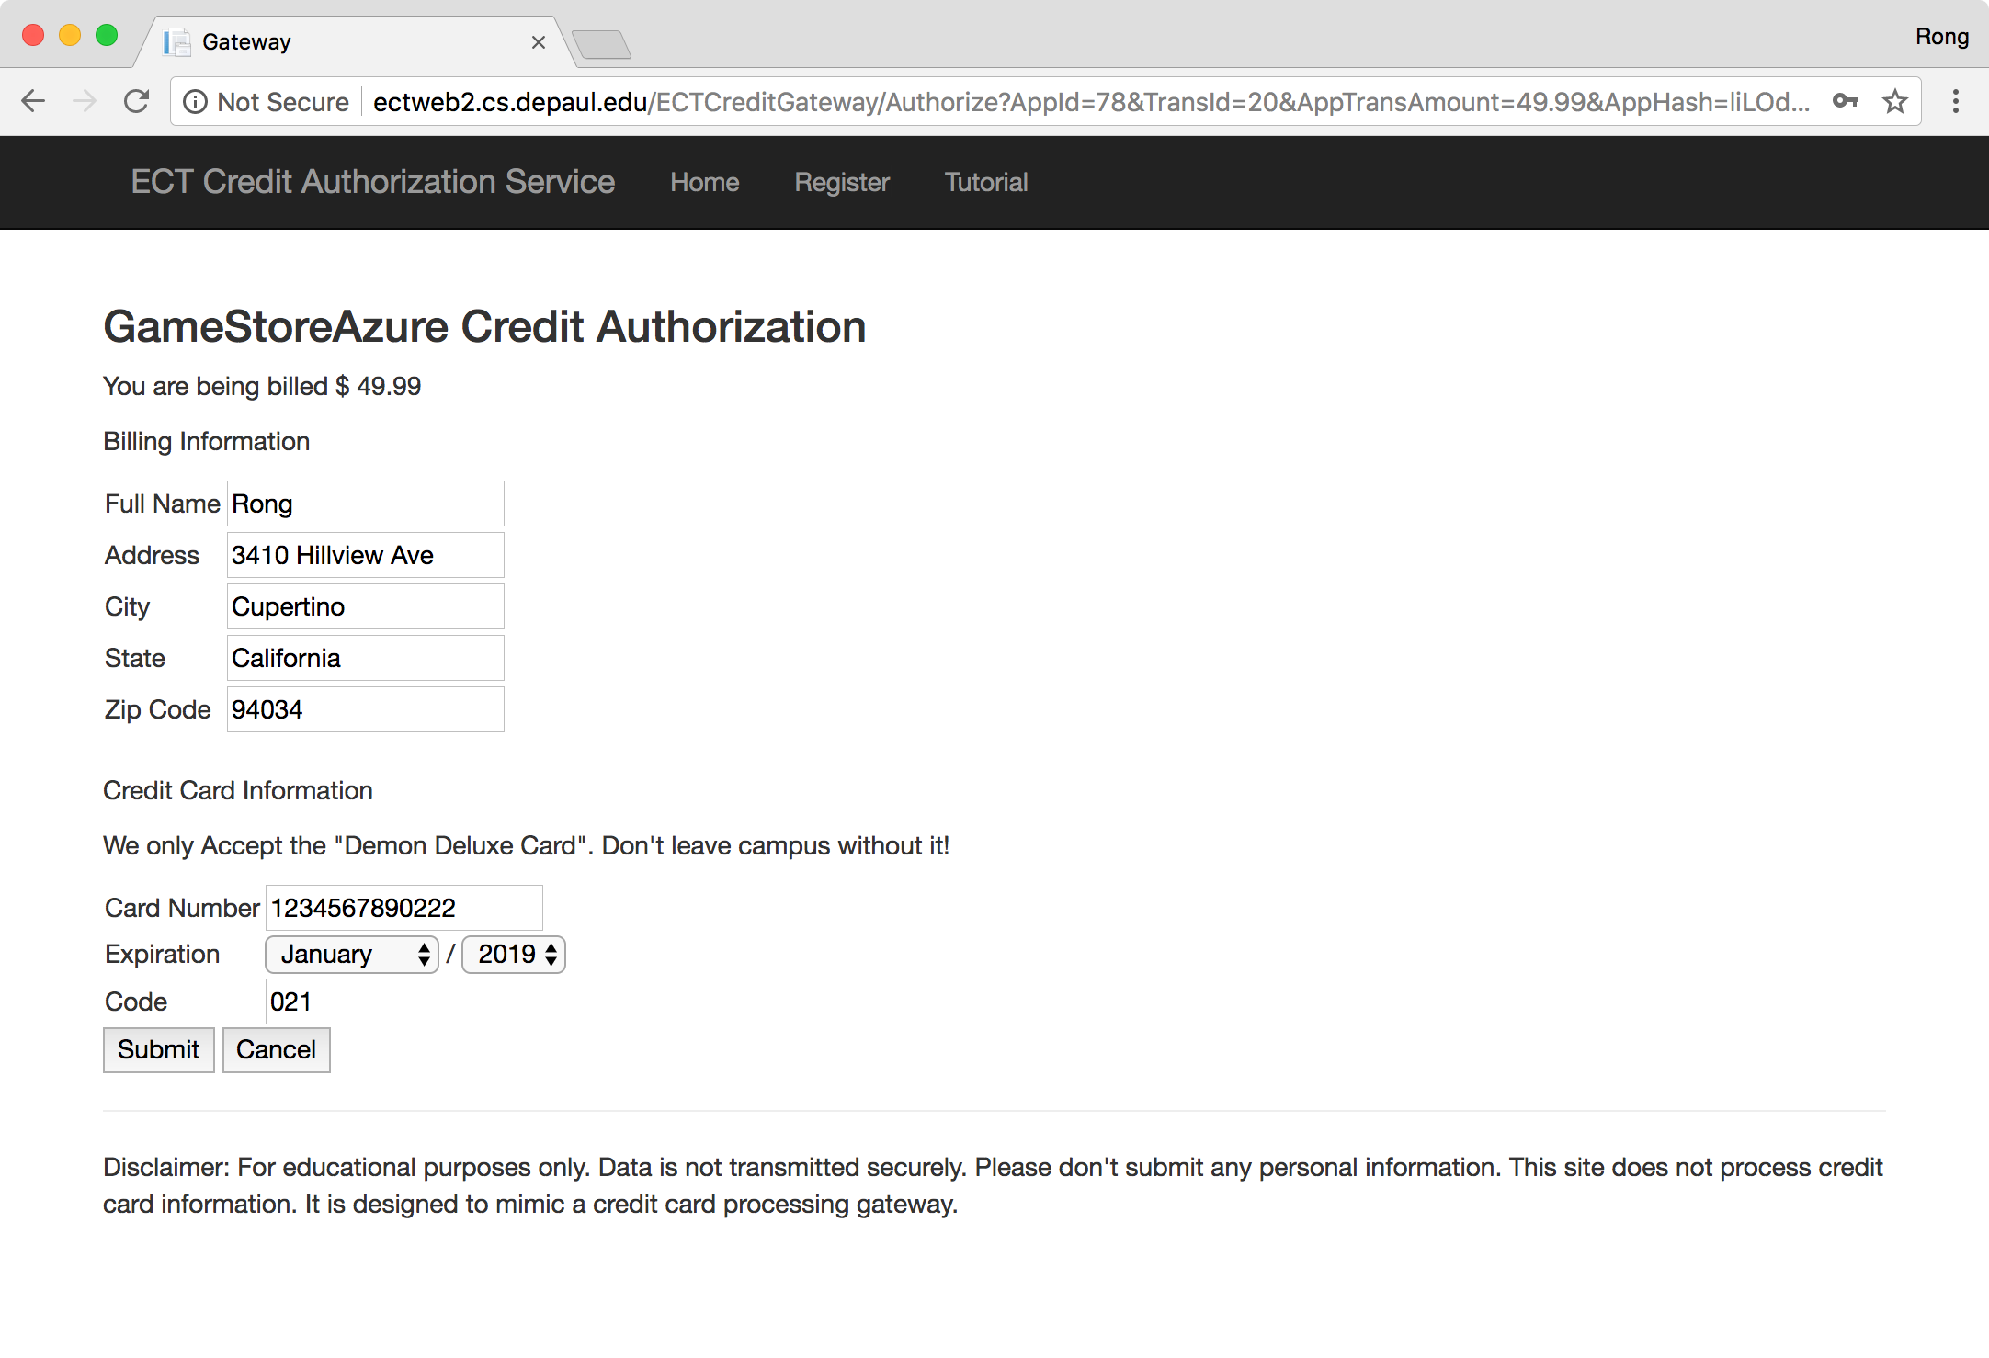Image resolution: width=1989 pixels, height=1358 pixels.
Task: Click the Card Number input field
Action: click(x=404, y=908)
